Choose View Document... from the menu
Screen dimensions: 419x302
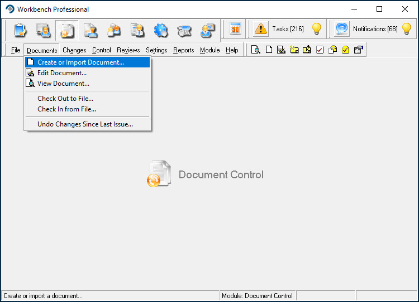click(x=87, y=84)
